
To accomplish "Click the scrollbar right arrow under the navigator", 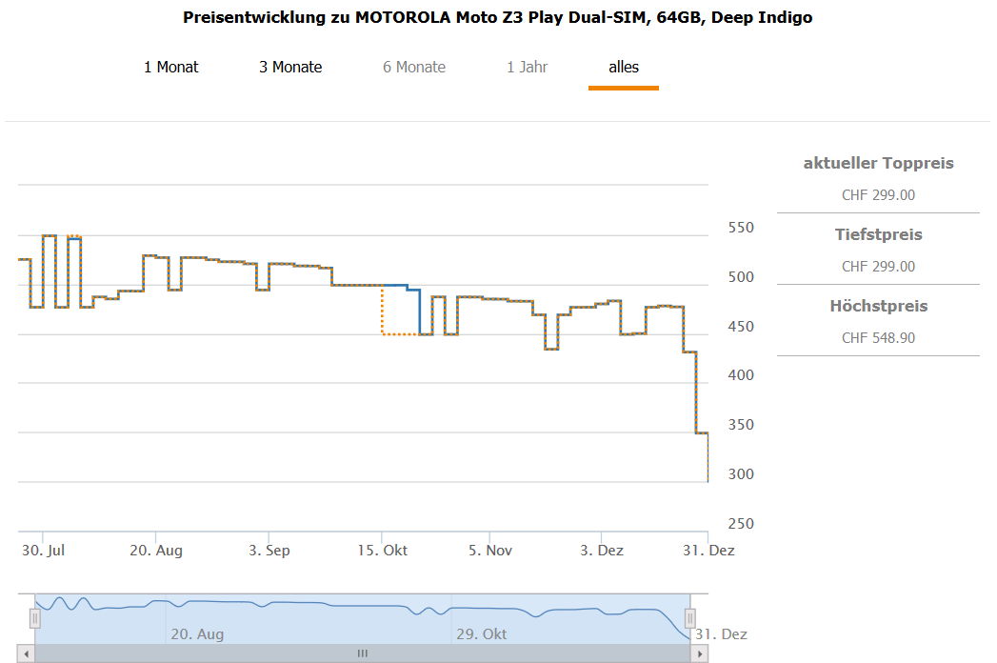I will point(701,653).
